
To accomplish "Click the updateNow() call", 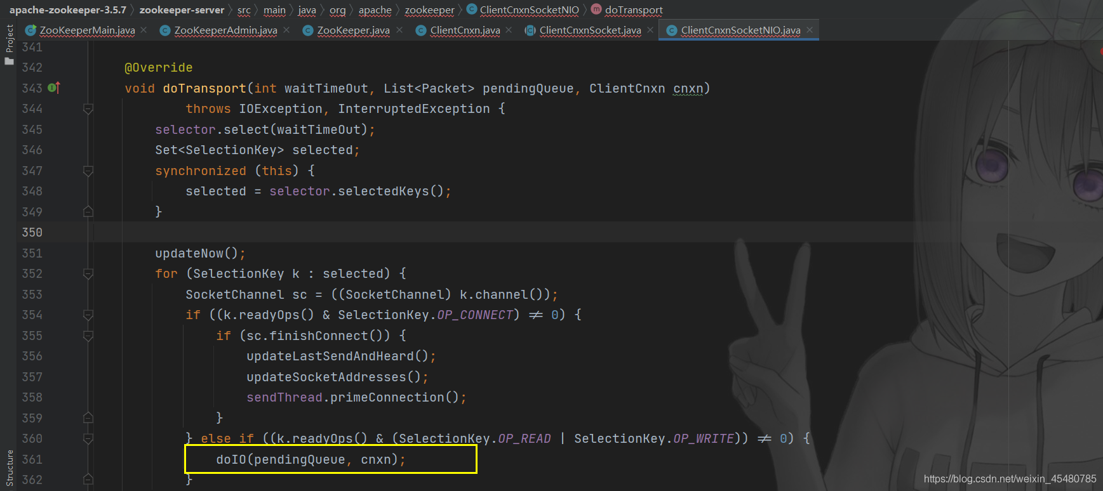I will tap(197, 253).
